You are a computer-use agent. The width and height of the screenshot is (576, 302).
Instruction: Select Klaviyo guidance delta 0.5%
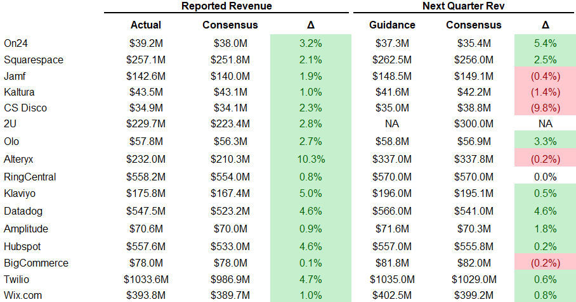coord(545,194)
